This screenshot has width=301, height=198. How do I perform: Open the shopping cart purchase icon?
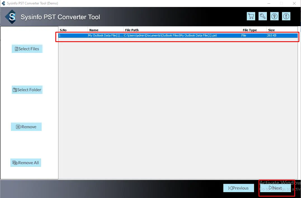251,16
